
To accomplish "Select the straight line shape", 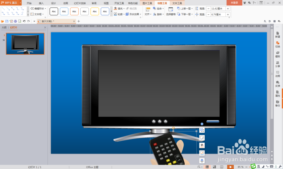I will point(3,9).
